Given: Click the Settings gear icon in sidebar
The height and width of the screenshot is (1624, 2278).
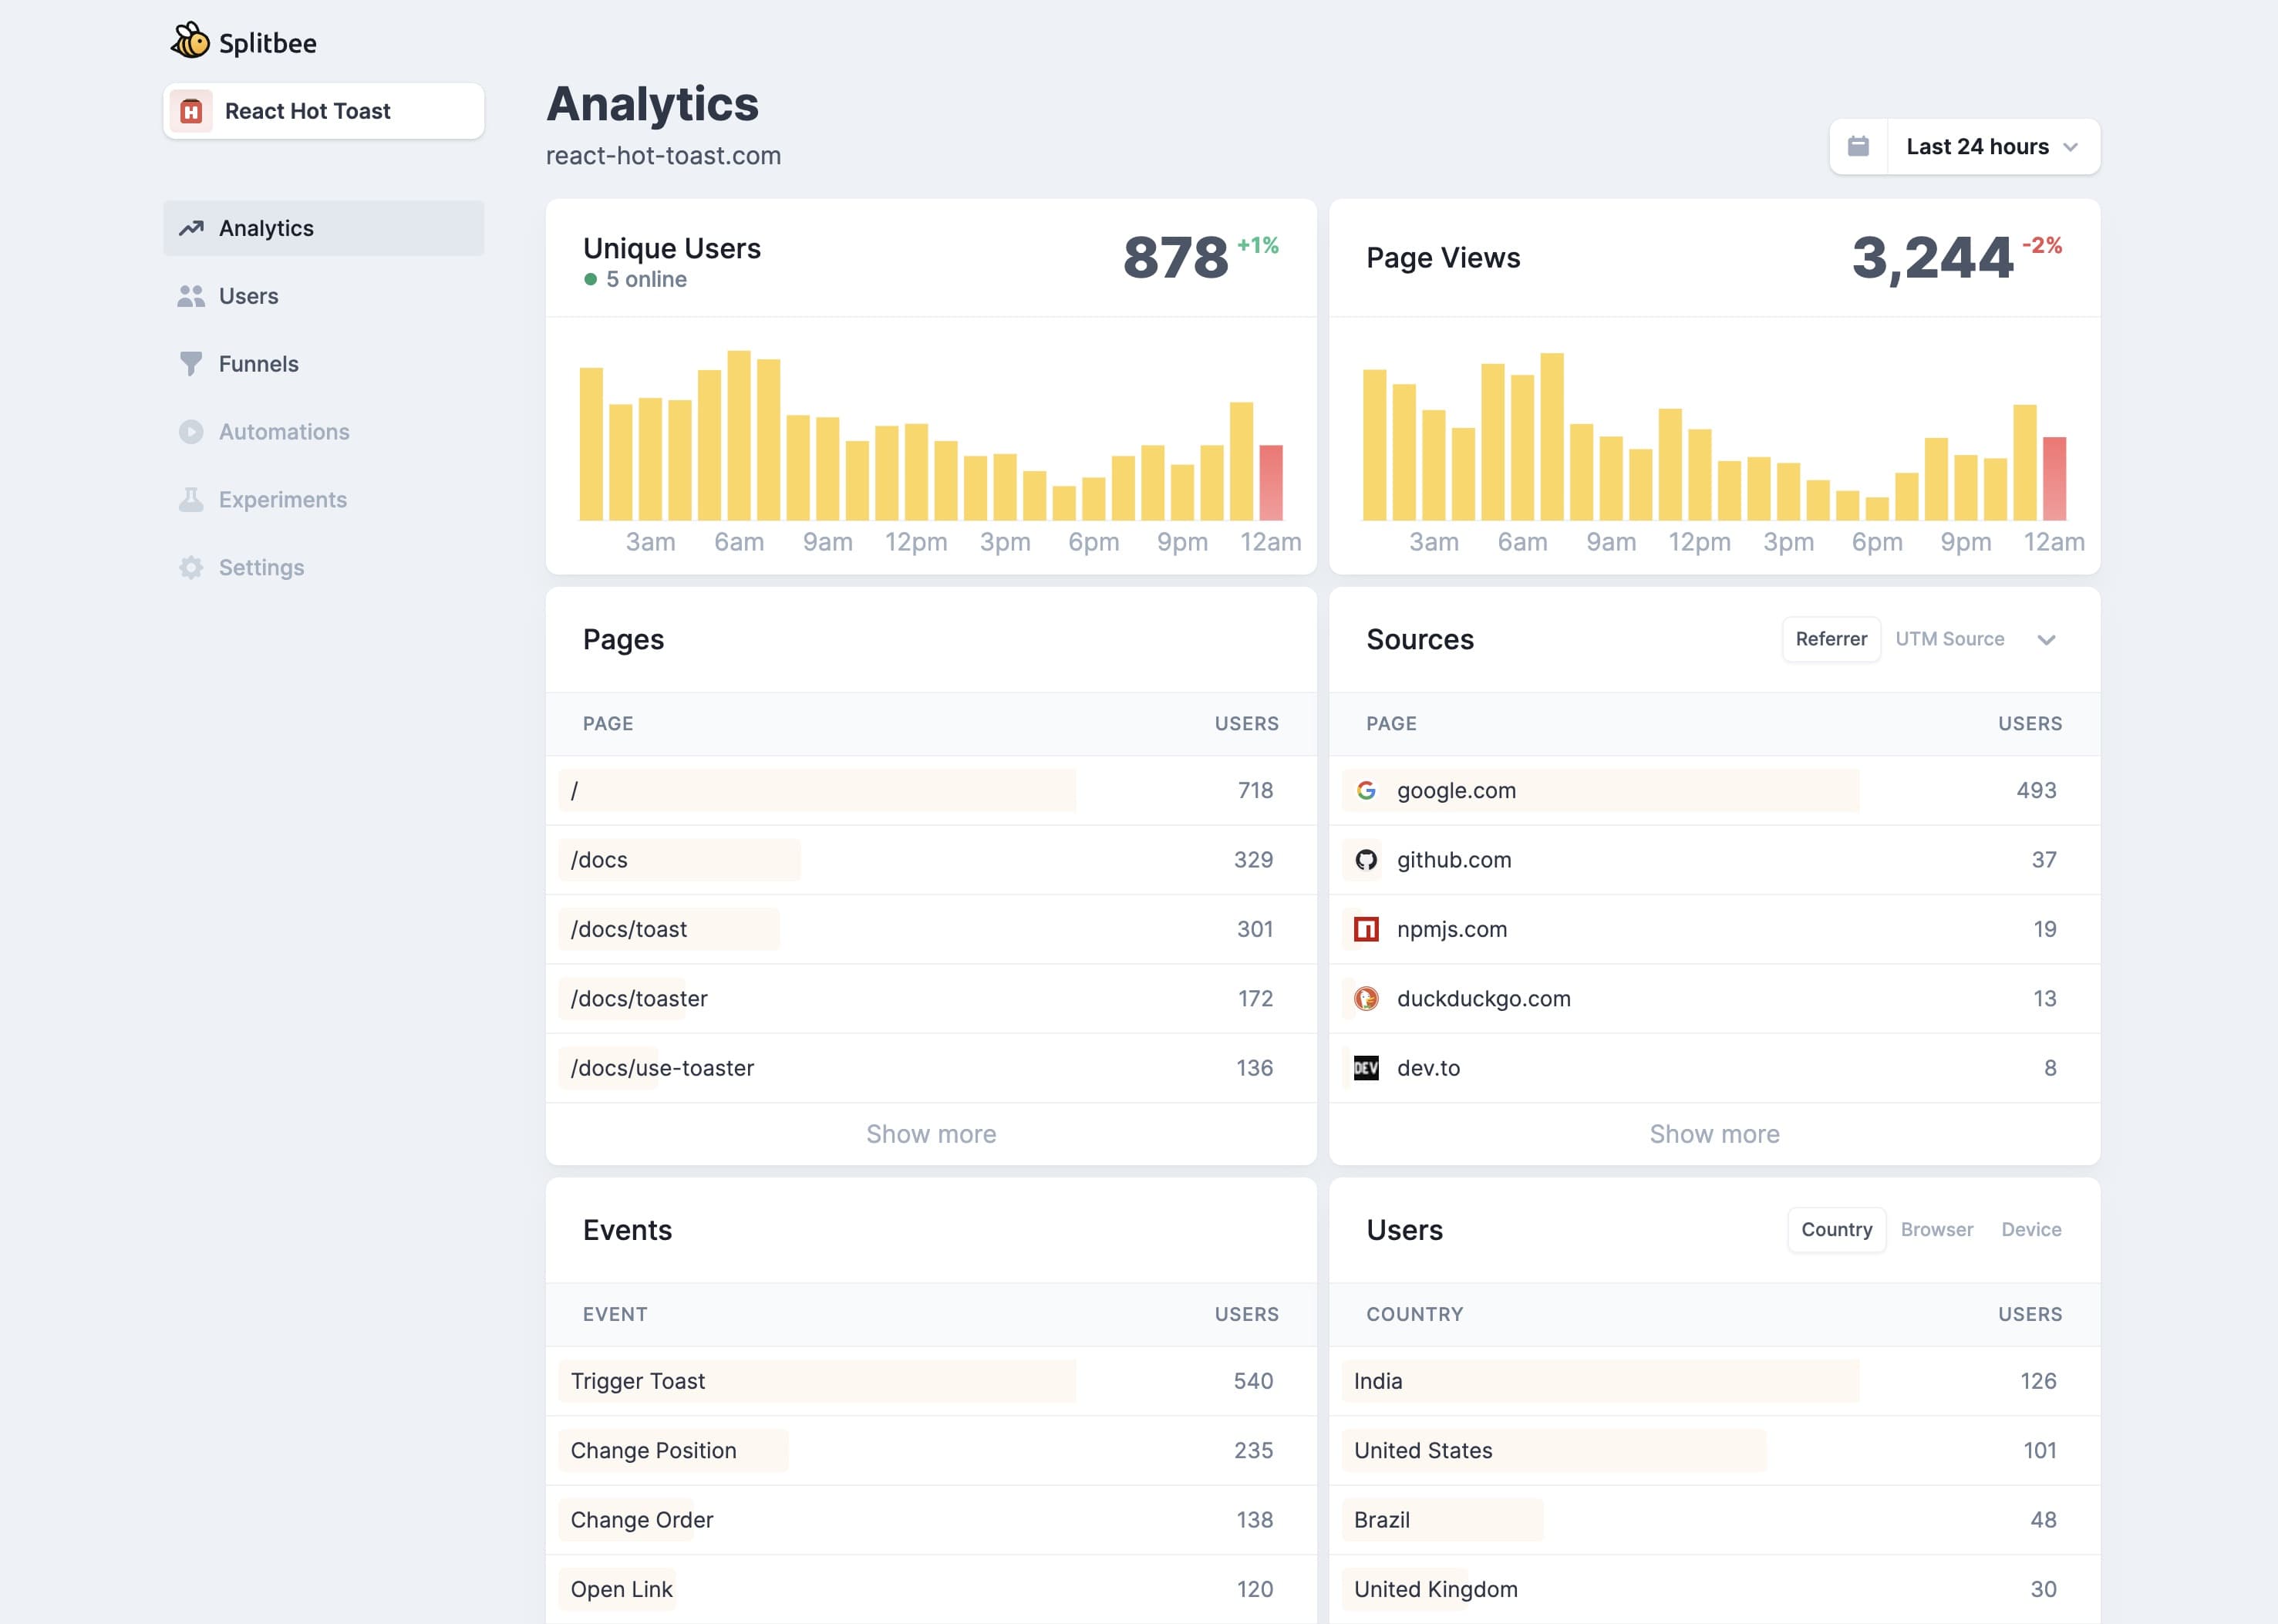Looking at the screenshot, I should click(x=191, y=568).
